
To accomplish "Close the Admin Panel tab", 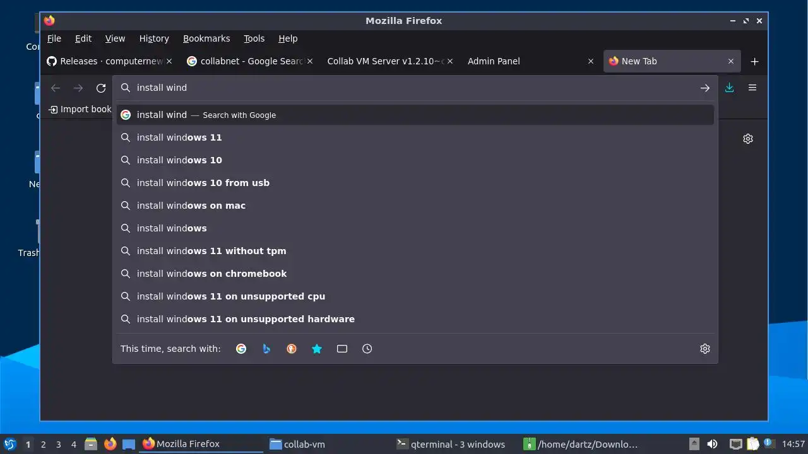I will pos(591,61).
